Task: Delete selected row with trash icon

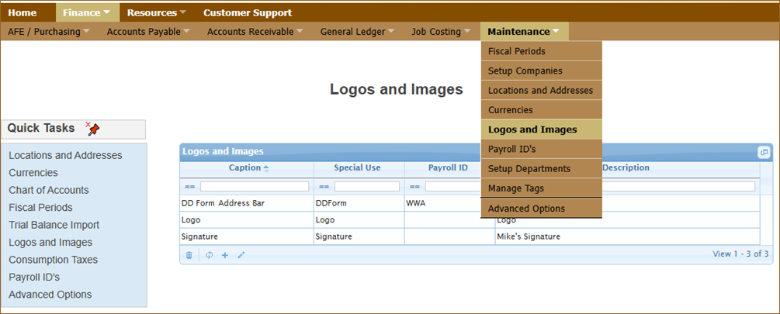Action: [x=189, y=255]
